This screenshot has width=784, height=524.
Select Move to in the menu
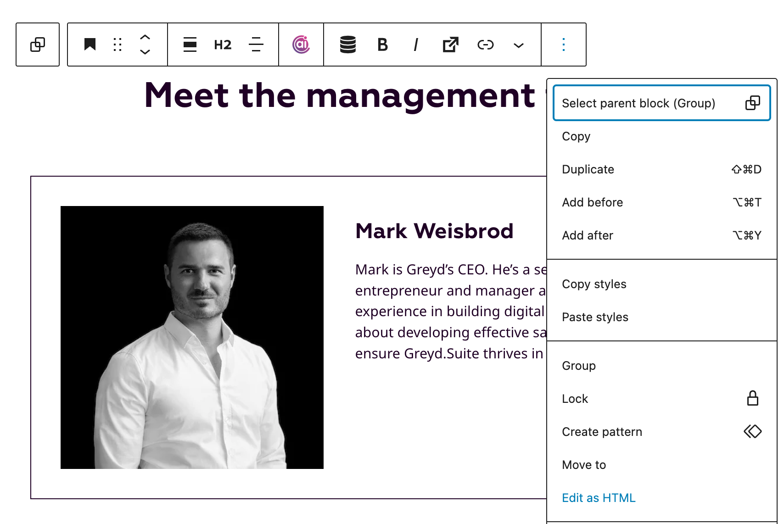(x=584, y=464)
